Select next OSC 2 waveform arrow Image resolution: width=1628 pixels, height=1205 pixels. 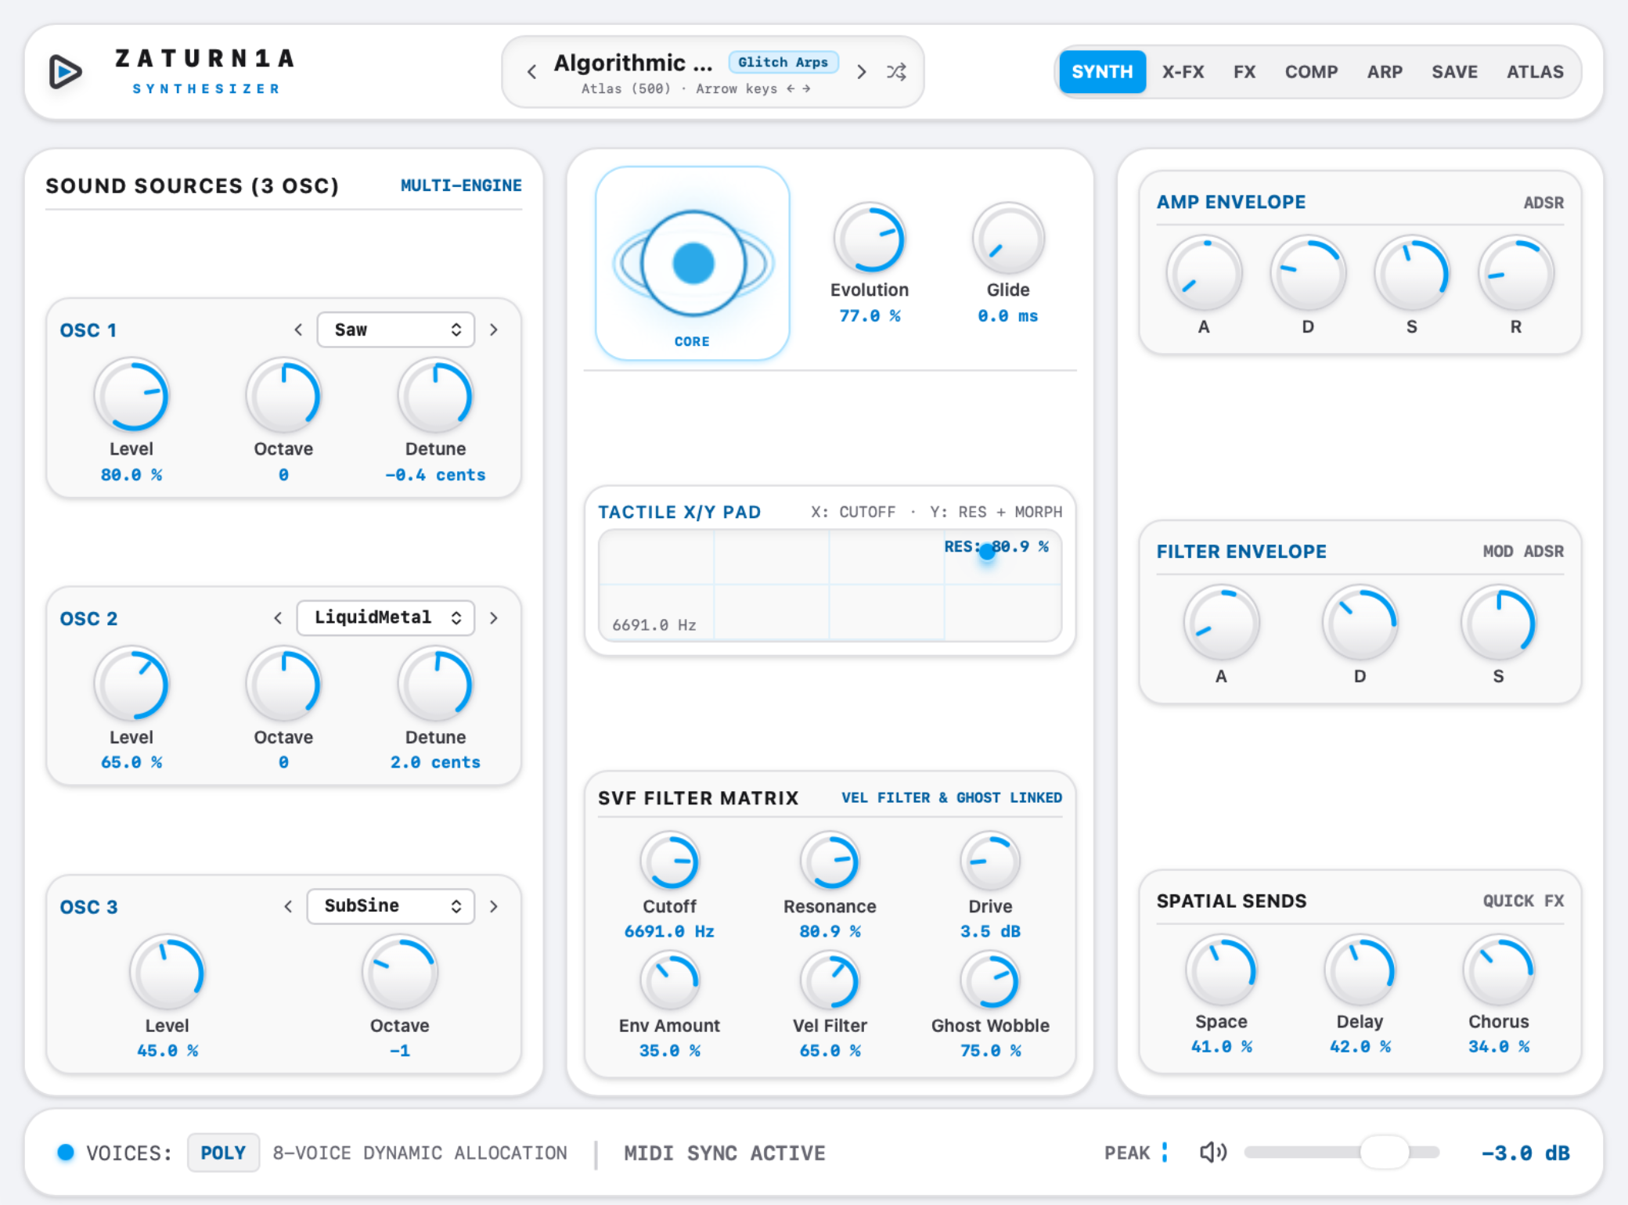click(494, 617)
